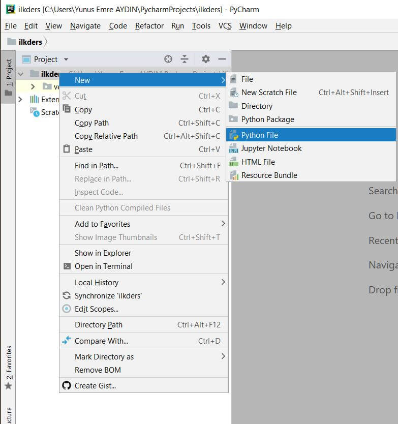398x424 pixels.
Task: Click the Jupyter Notebook icon
Action: 233,148
